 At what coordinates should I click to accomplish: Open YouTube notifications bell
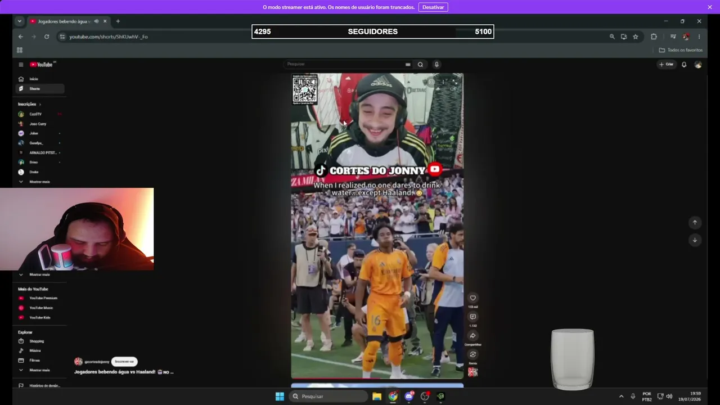(684, 65)
